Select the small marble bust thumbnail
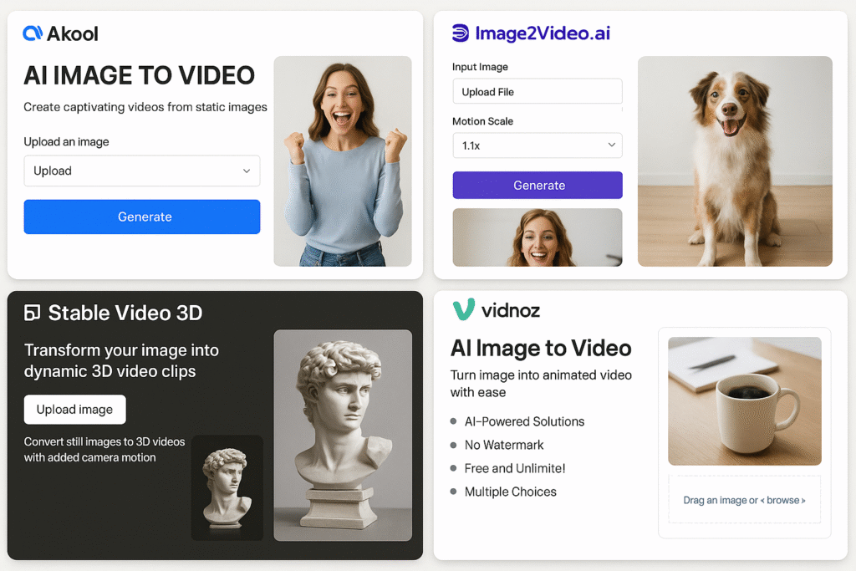This screenshot has height=571, width=856. pos(227,487)
